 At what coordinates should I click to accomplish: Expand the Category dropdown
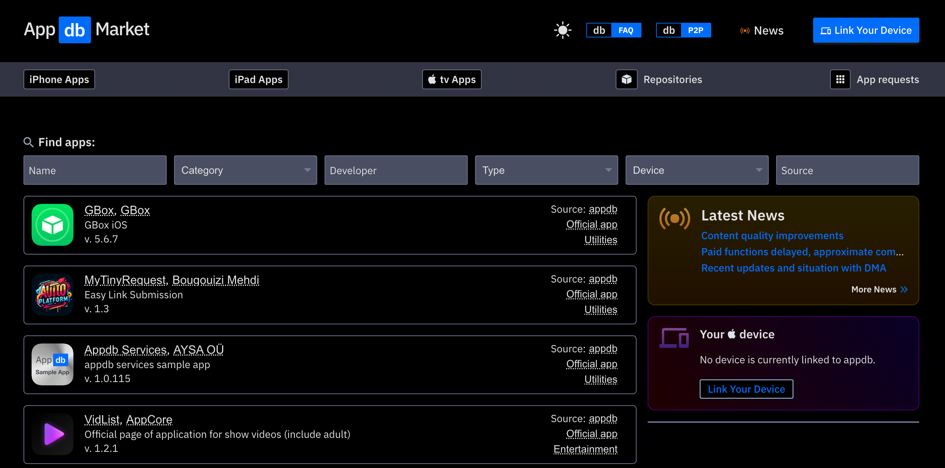tap(245, 170)
